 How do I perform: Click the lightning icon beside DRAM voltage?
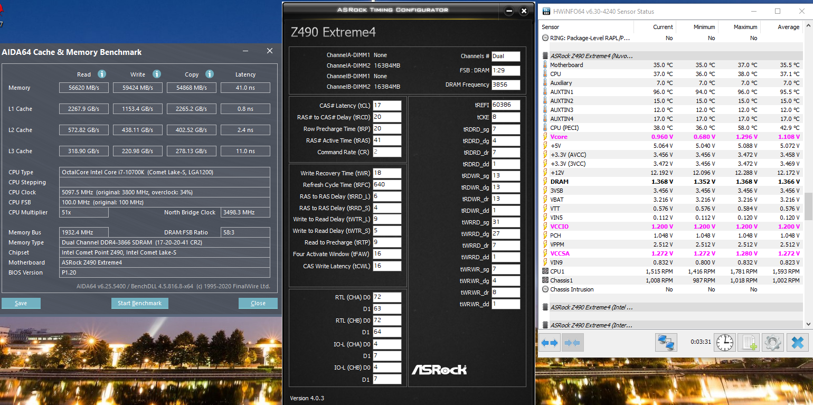(545, 182)
